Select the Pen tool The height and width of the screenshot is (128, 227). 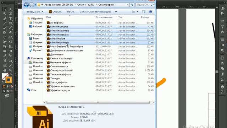coord(5,18)
